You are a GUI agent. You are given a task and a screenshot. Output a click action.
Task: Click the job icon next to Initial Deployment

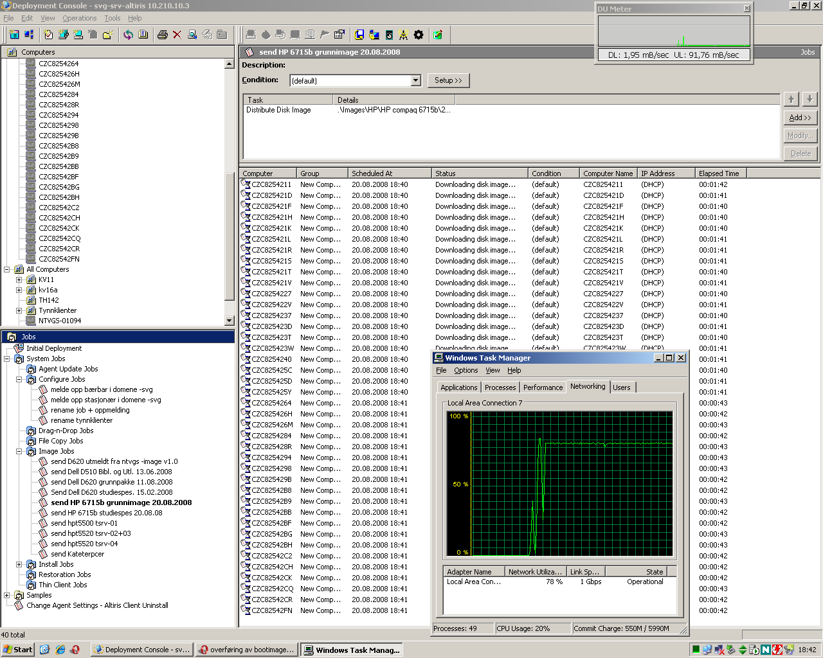(x=19, y=348)
